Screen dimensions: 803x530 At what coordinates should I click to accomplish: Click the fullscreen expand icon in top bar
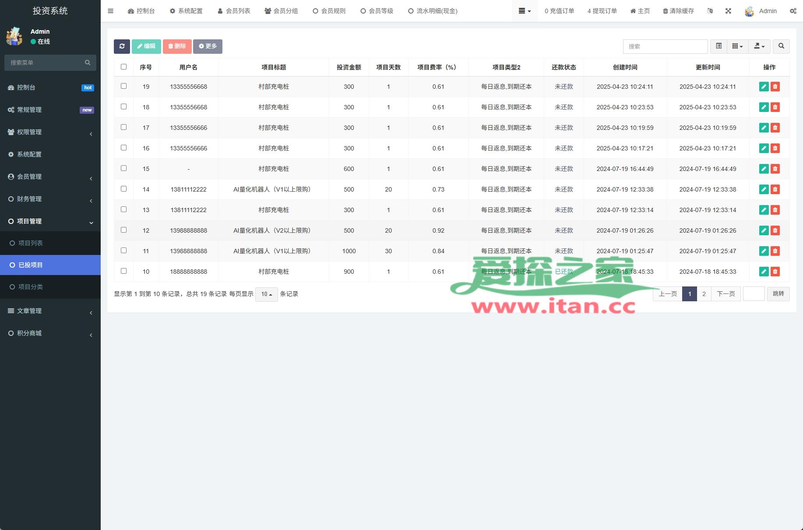tap(728, 11)
